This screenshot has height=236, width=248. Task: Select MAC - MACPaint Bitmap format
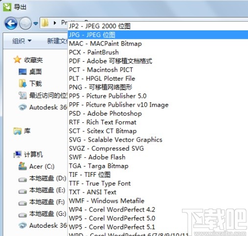point(158,44)
